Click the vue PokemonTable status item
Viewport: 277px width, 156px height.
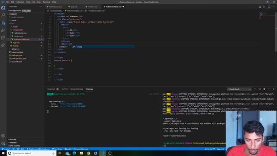pyautogui.click(x=76, y=149)
